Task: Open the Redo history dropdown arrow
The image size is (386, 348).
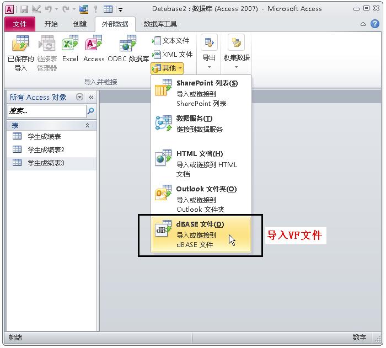Action: [x=74, y=9]
